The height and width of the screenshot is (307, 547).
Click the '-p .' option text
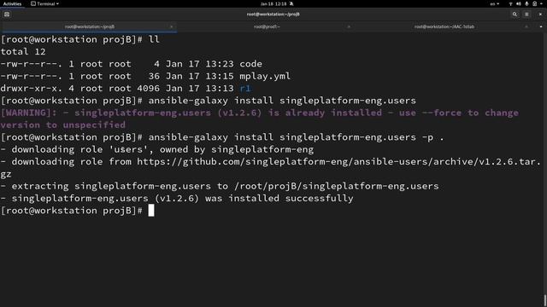coord(433,137)
